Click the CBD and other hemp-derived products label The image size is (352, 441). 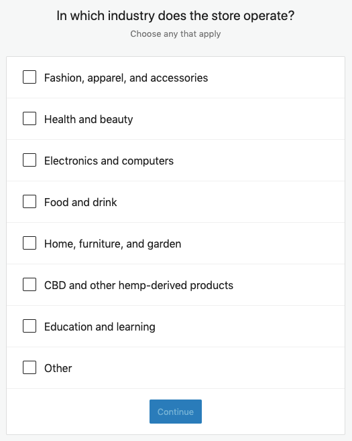click(139, 285)
